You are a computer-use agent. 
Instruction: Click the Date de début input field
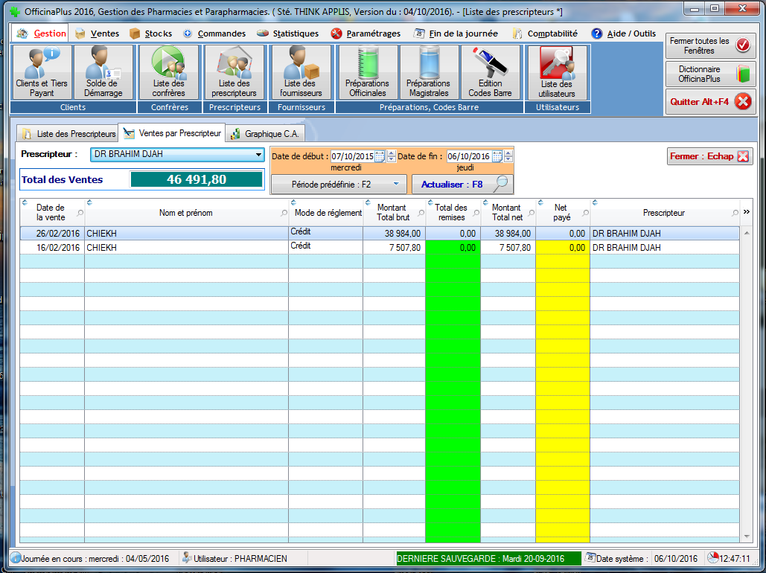pos(352,156)
